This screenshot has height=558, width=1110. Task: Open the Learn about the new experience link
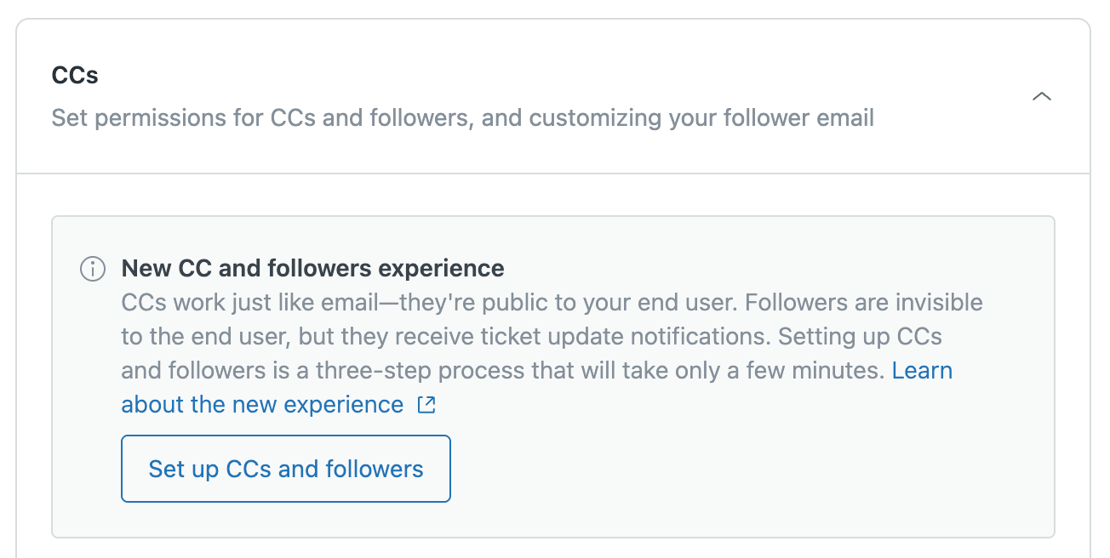pos(262,405)
